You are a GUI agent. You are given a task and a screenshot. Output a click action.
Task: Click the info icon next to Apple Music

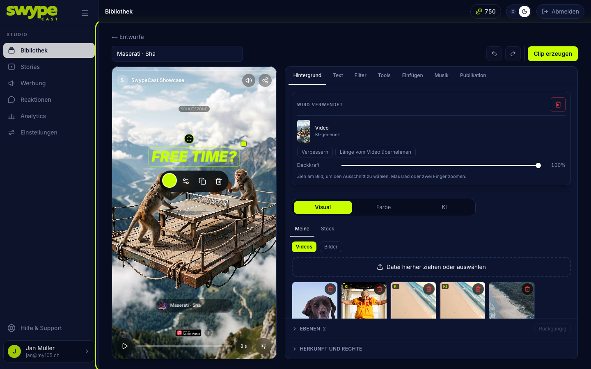208,333
